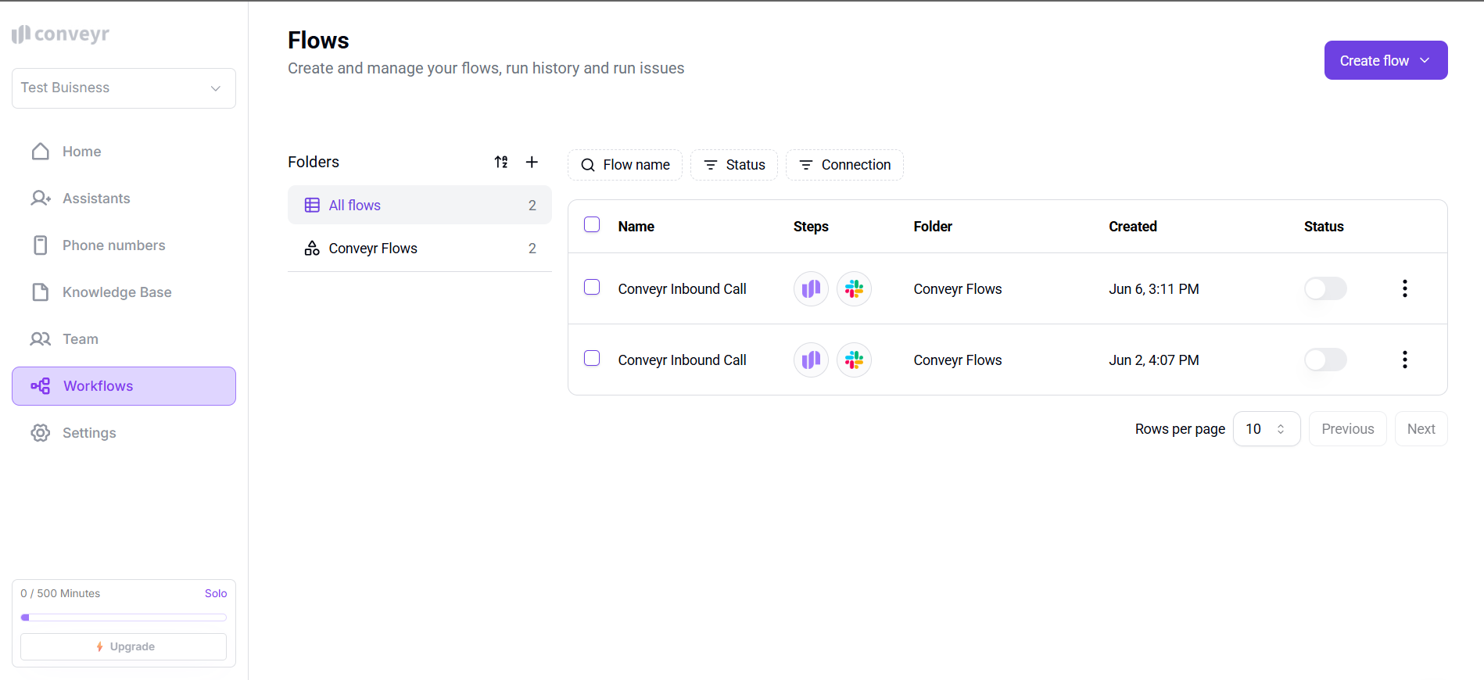Open the rows per page selector
Image resolution: width=1484 pixels, height=680 pixels.
[1266, 429]
